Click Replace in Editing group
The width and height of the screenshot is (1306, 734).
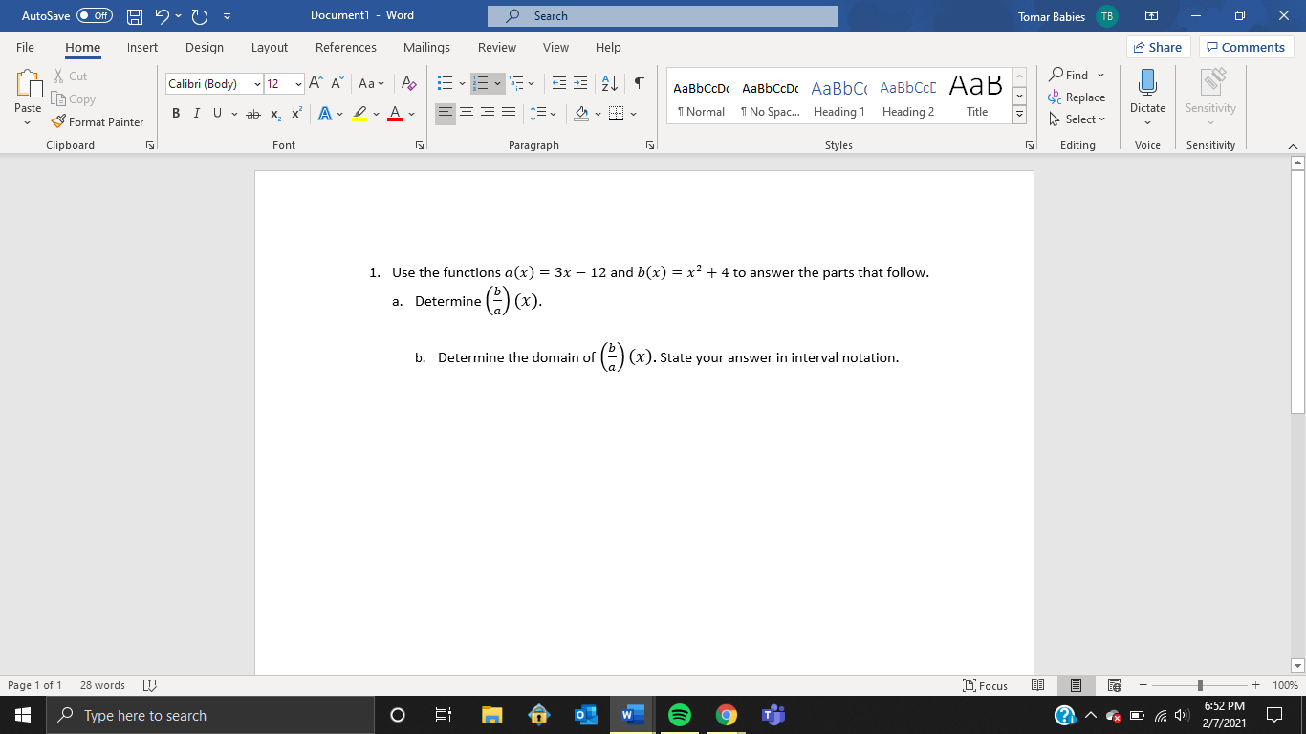pyautogui.click(x=1077, y=97)
